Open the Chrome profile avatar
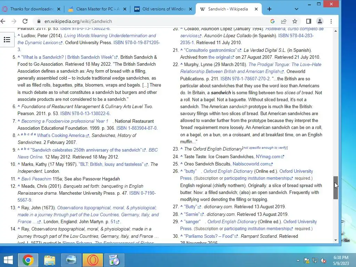 (x=320, y=21)
